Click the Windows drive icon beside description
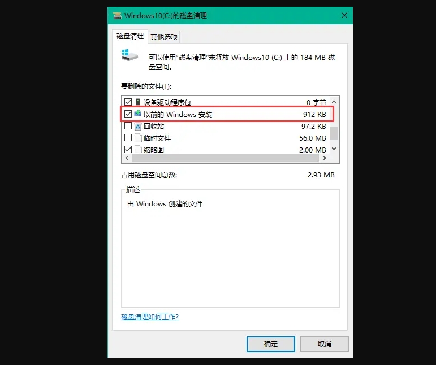Viewport: 436px width, 365px height. [130, 55]
